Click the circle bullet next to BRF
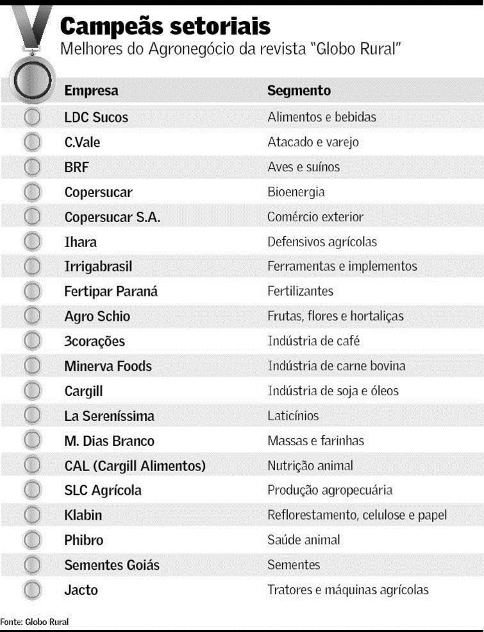Screen dimensions: 484x632 coord(32,167)
